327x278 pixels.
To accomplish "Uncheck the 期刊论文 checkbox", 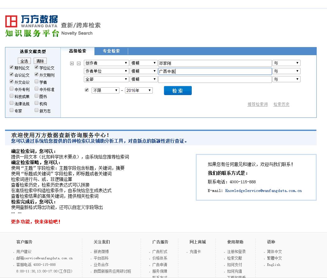I will click(12, 67).
